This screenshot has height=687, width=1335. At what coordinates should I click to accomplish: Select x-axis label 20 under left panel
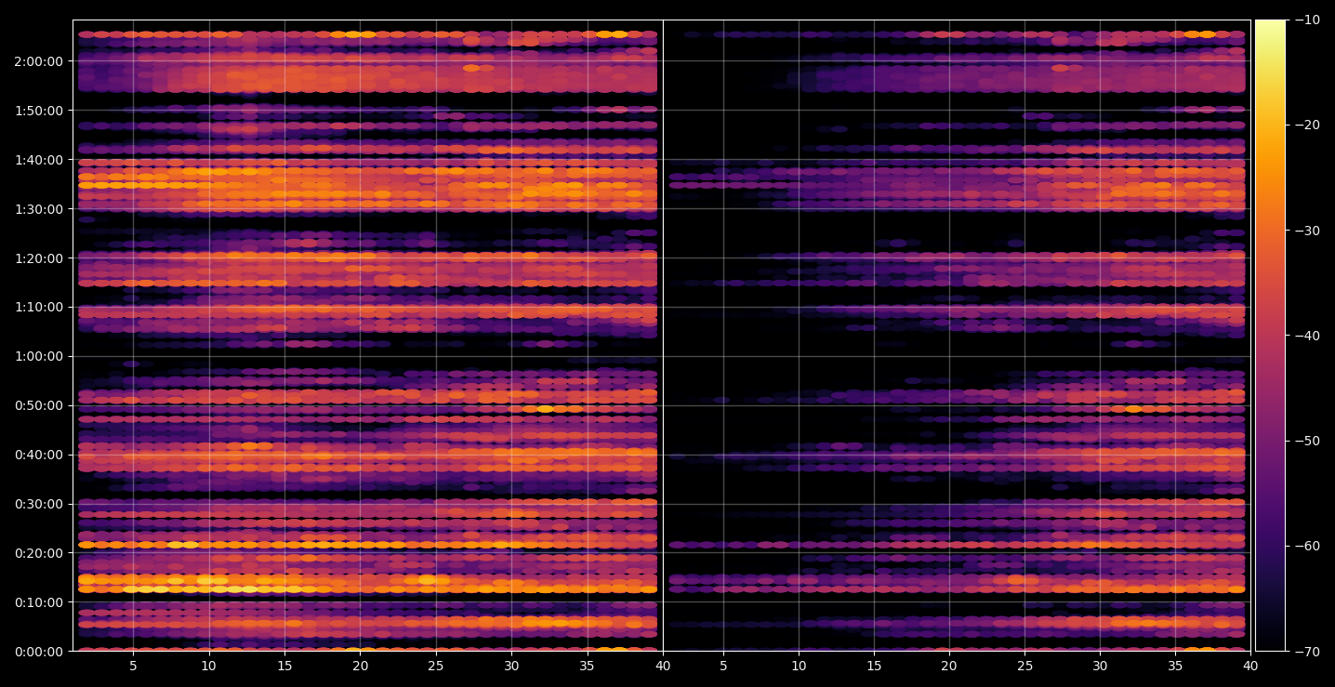[x=360, y=666]
